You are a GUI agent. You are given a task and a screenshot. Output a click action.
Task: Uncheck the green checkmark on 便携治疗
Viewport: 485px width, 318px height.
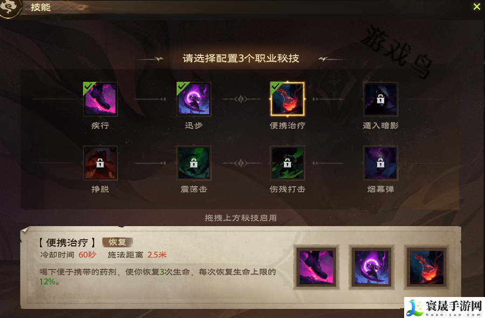coord(275,87)
